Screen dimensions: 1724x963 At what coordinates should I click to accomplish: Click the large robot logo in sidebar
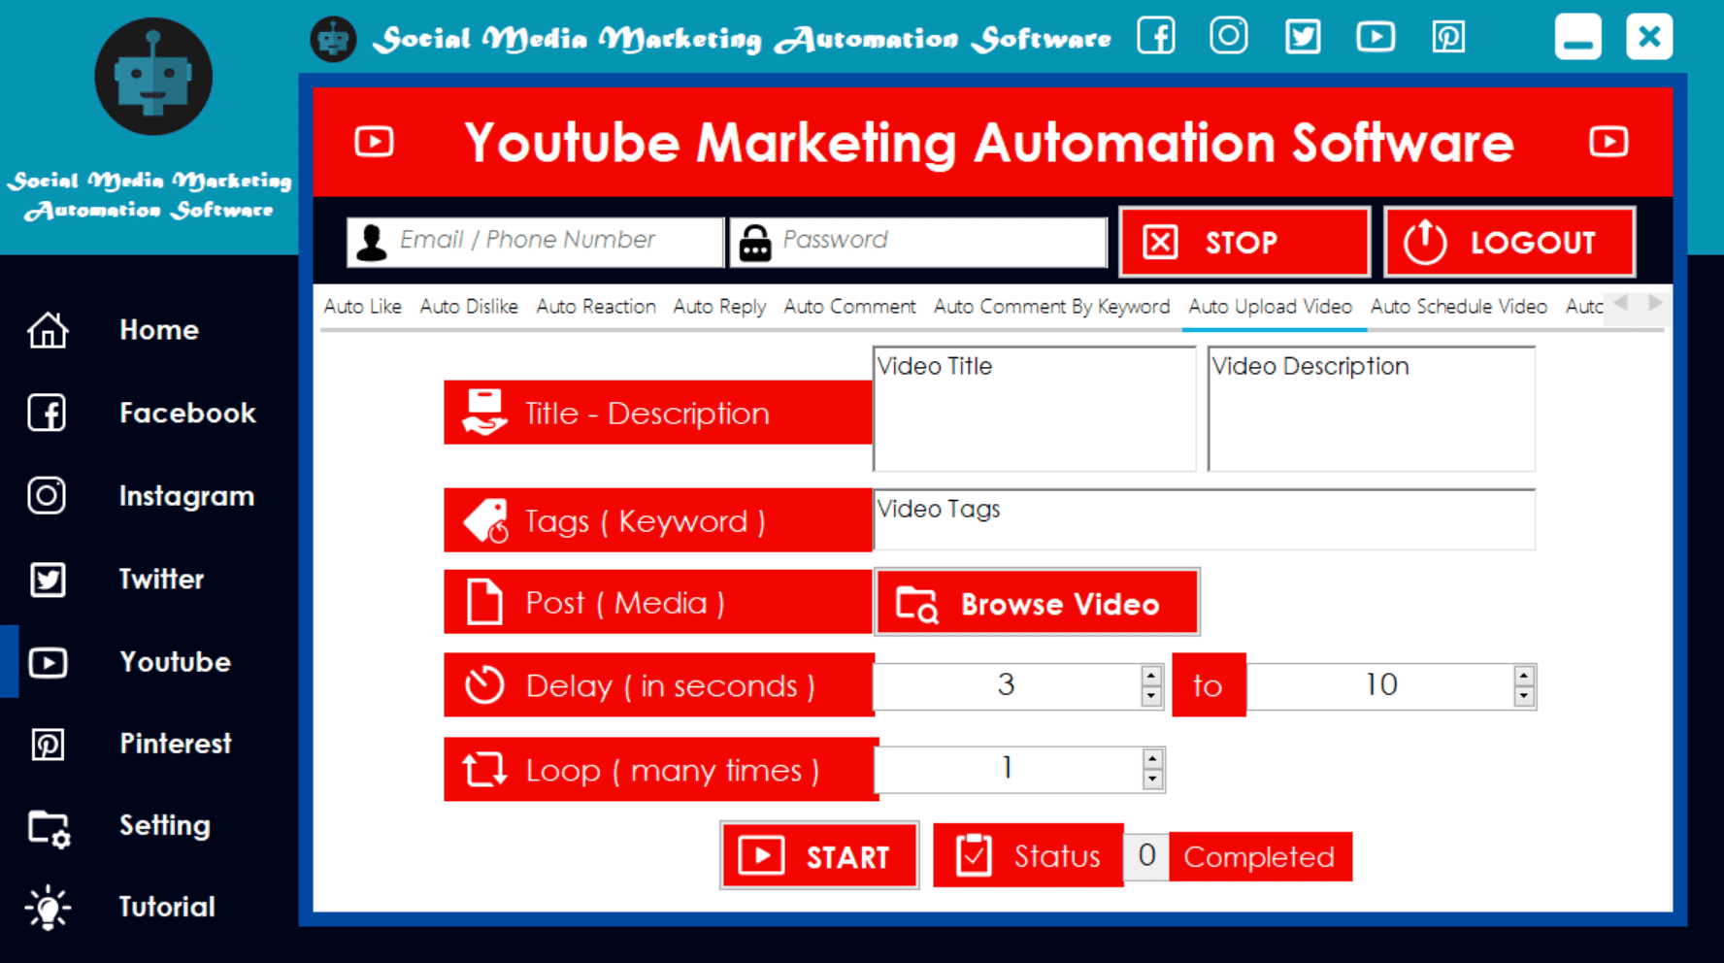coord(153,76)
